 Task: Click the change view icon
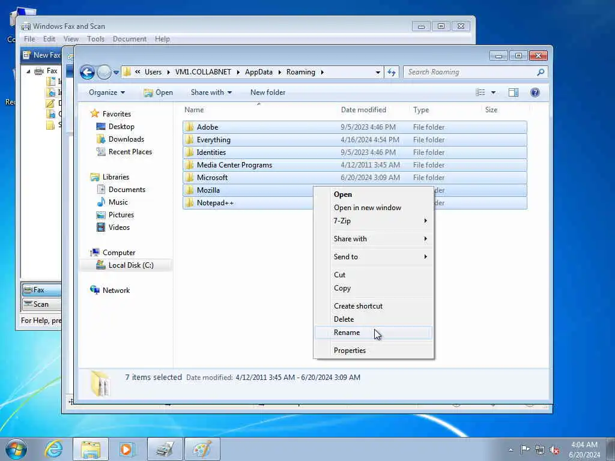[480, 92]
